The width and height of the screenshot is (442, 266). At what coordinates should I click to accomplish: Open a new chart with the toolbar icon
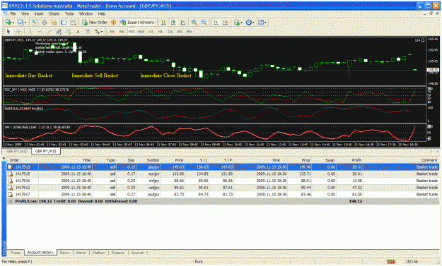(8, 22)
